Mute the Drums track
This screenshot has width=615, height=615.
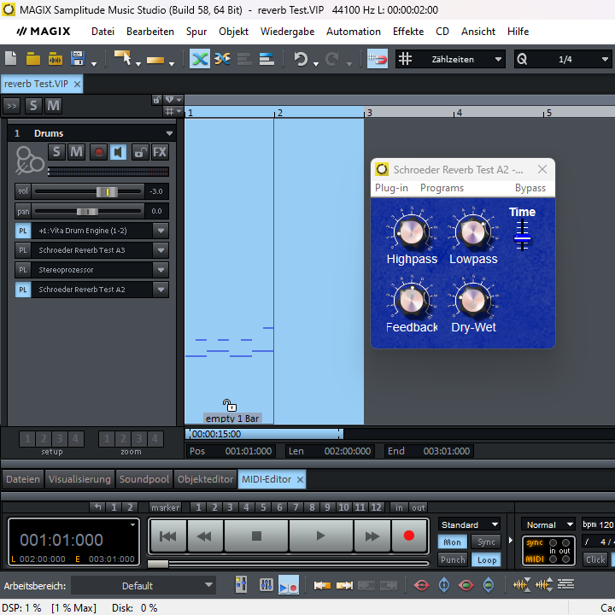pyautogui.click(x=77, y=152)
